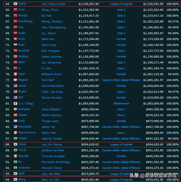This screenshot has width=181, height=182.
Task: Open the Wolf player profile
Action: point(21,174)
